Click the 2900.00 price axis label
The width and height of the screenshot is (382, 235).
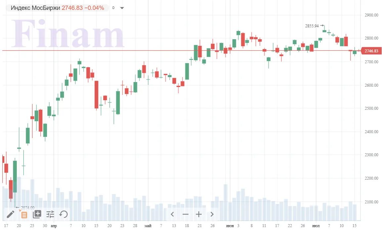pos(372,15)
